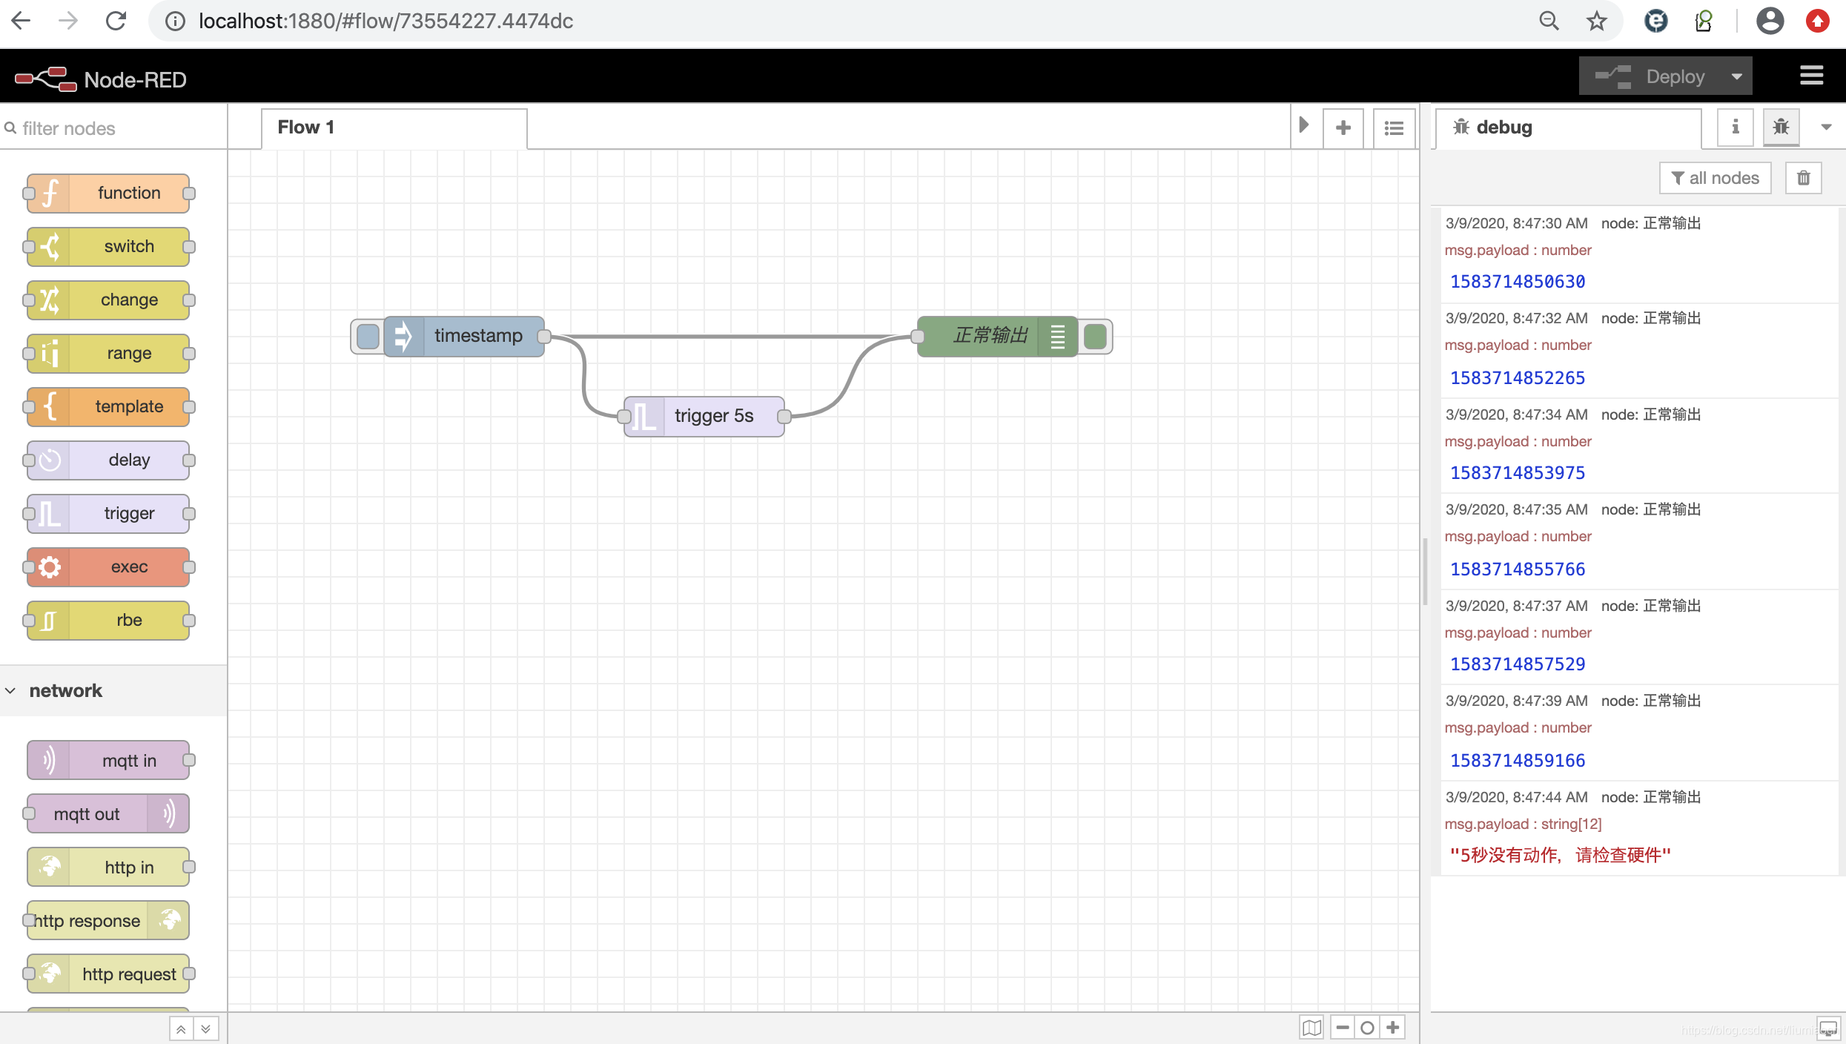
Task: Open the Node-RED hamburger main menu
Action: 1812,76
